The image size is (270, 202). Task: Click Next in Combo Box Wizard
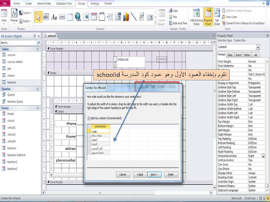(x=154, y=175)
